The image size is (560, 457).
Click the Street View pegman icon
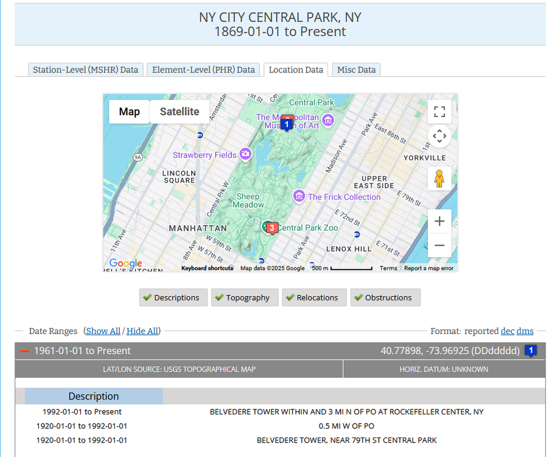tap(439, 179)
